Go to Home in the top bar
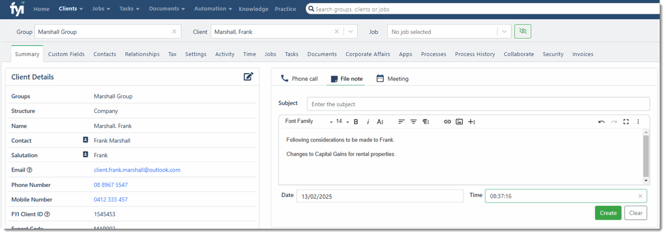666x235 pixels. tap(41, 9)
